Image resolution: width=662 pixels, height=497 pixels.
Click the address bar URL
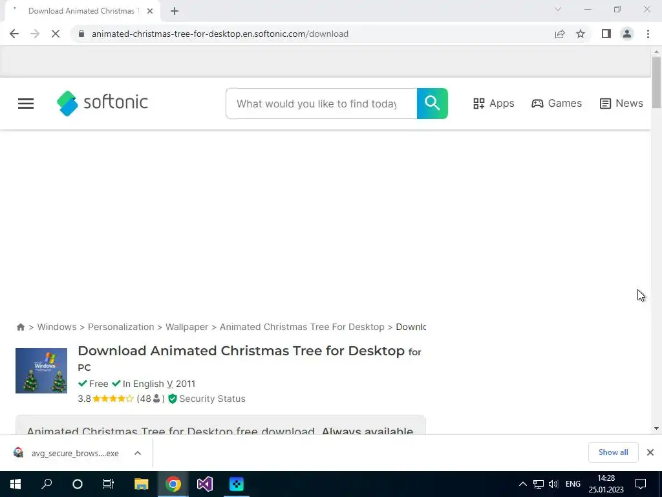click(x=220, y=34)
